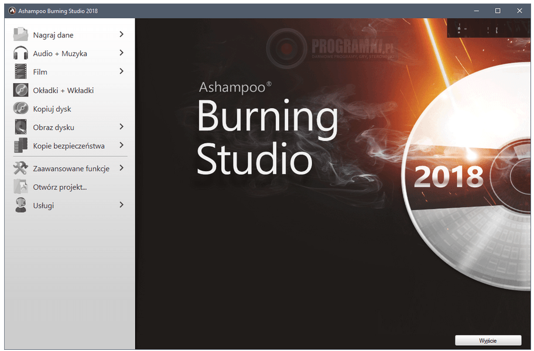The image size is (534, 351).
Task: Open the Zaawansowane funkcje menu entry
Action: [71, 168]
